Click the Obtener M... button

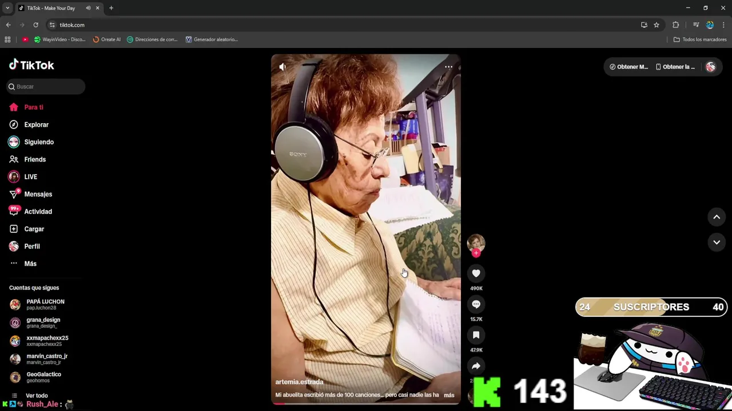click(x=628, y=67)
